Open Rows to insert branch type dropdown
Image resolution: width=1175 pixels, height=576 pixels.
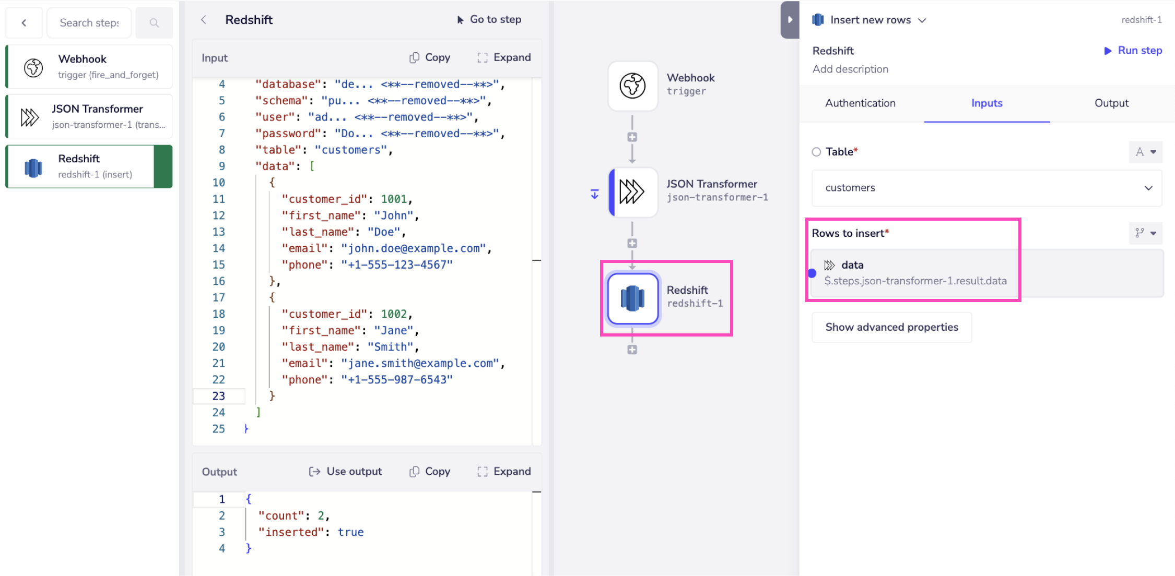click(x=1145, y=233)
